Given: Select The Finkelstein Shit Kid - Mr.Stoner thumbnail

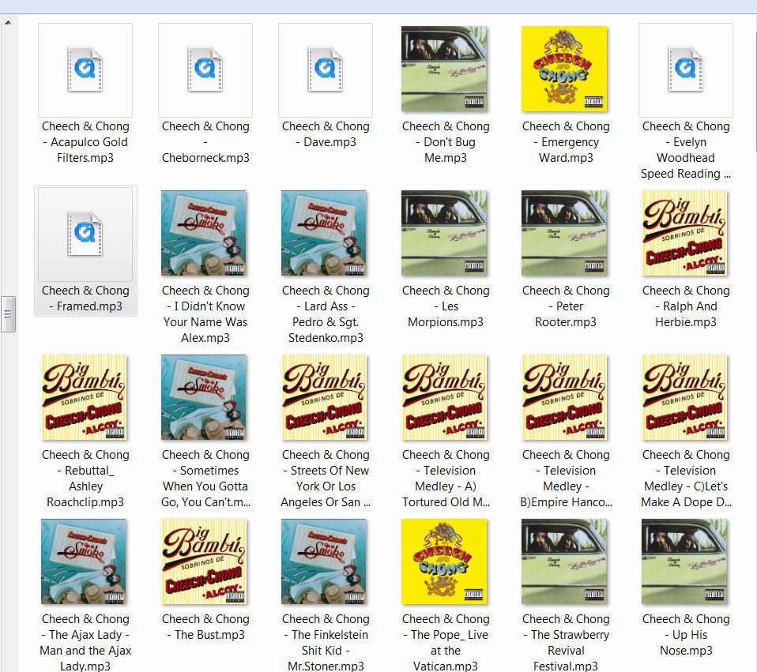Looking at the screenshot, I should point(324,562).
